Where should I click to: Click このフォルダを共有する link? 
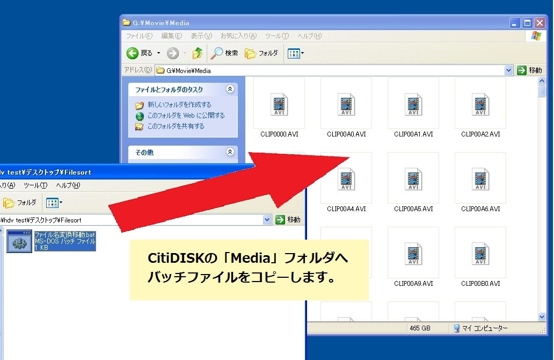click(176, 126)
